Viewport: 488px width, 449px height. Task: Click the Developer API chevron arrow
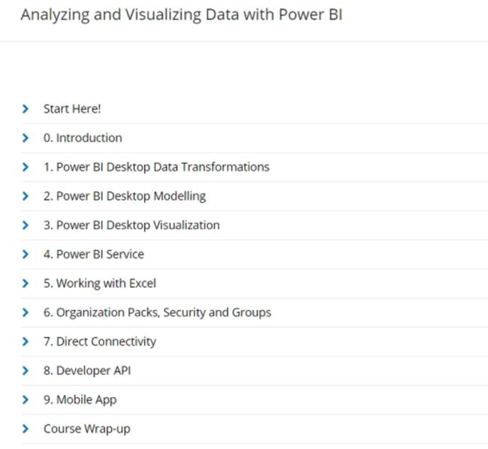[x=26, y=371]
